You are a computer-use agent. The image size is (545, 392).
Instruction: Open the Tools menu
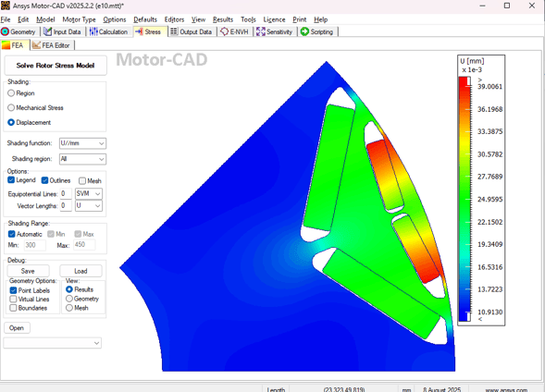(248, 19)
